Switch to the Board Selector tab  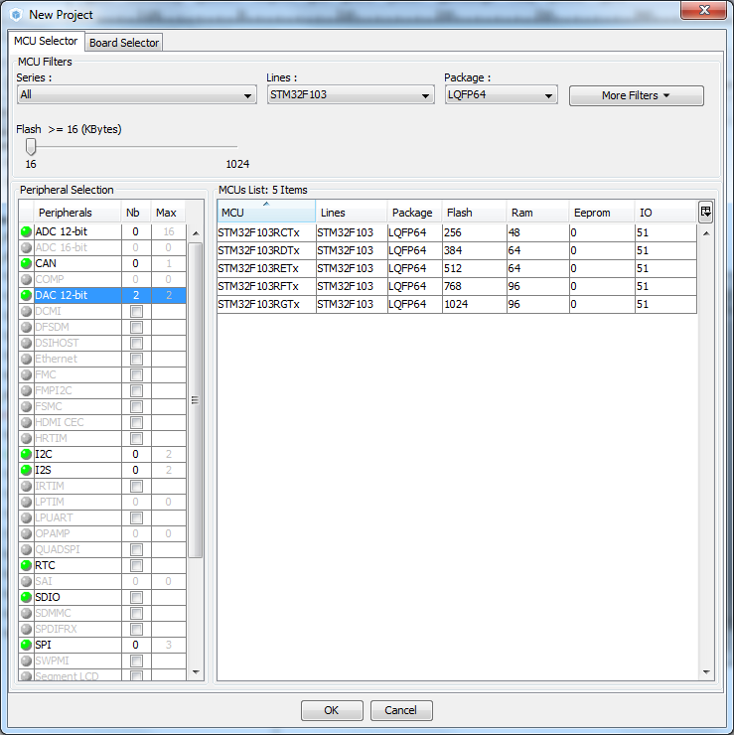124,43
